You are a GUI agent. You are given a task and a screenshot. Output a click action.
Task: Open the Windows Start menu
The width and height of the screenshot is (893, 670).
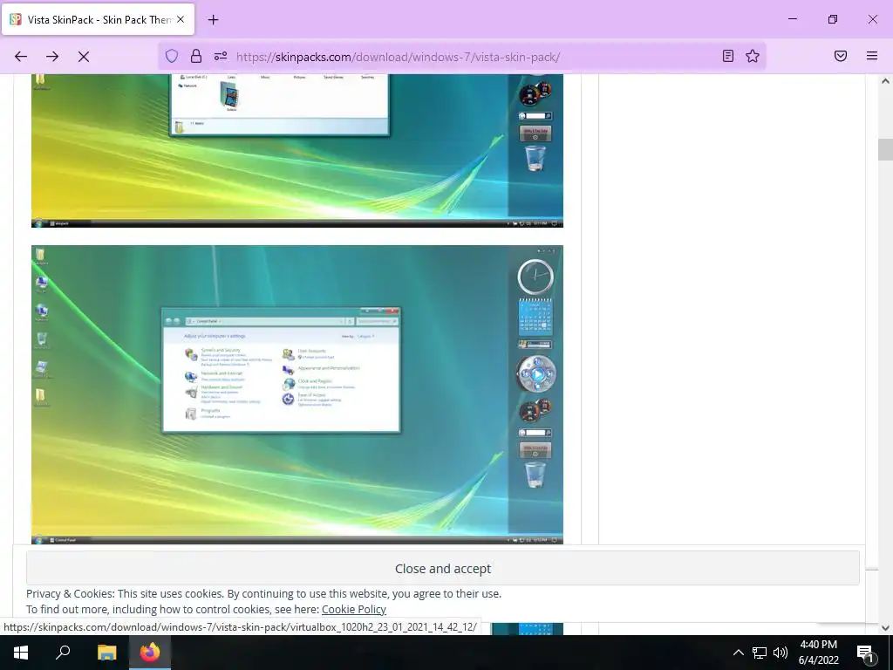coord(21,653)
